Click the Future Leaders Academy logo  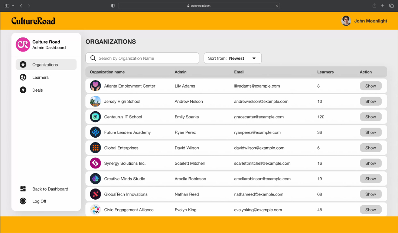coord(95,132)
